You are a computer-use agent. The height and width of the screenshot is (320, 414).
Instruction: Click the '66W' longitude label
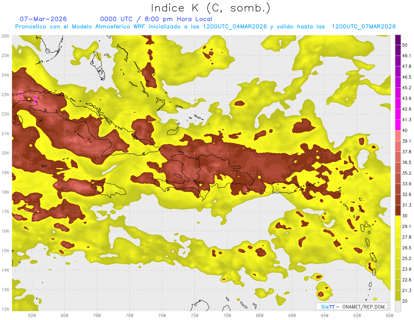292,316
